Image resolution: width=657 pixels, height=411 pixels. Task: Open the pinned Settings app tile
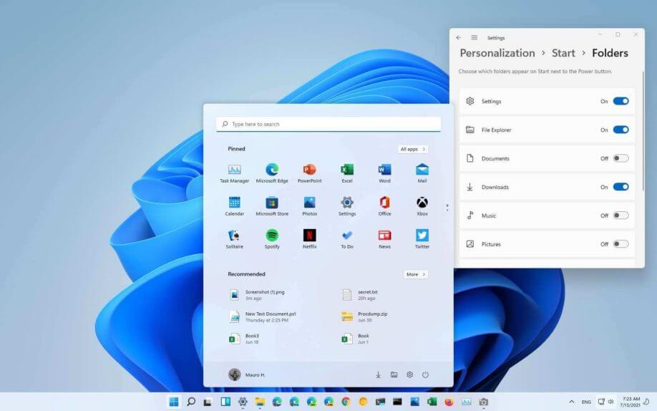point(347,206)
